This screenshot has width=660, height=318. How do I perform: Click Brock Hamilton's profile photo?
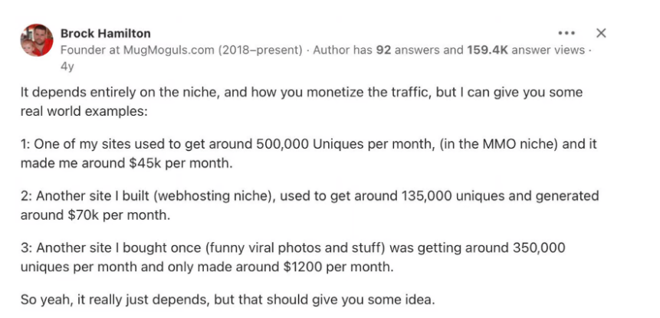tap(37, 41)
